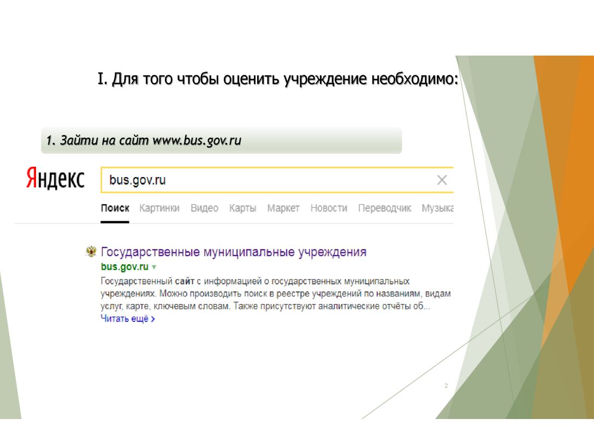Image resolution: width=594 pixels, height=443 pixels.
Task: Click the coat of arms favicon
Action: (x=91, y=251)
